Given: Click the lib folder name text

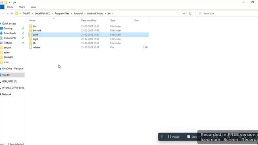Looking at the screenshot, I should click(34, 43).
